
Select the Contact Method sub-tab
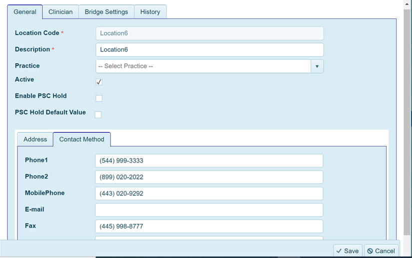click(x=82, y=139)
